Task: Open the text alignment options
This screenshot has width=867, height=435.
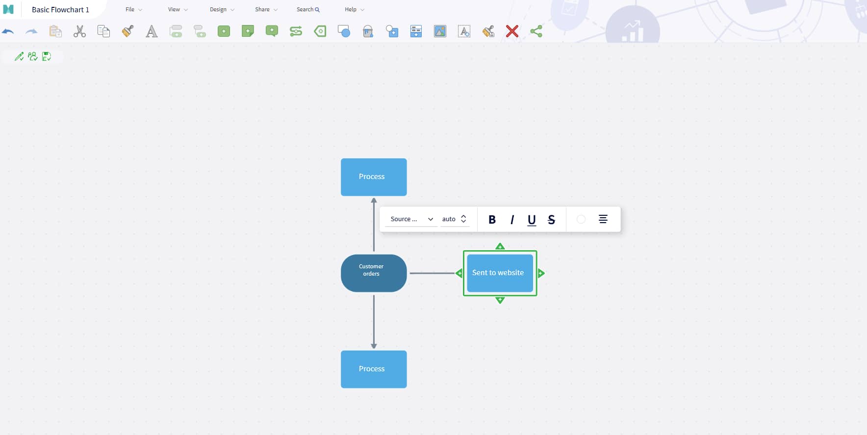Action: [x=603, y=219]
